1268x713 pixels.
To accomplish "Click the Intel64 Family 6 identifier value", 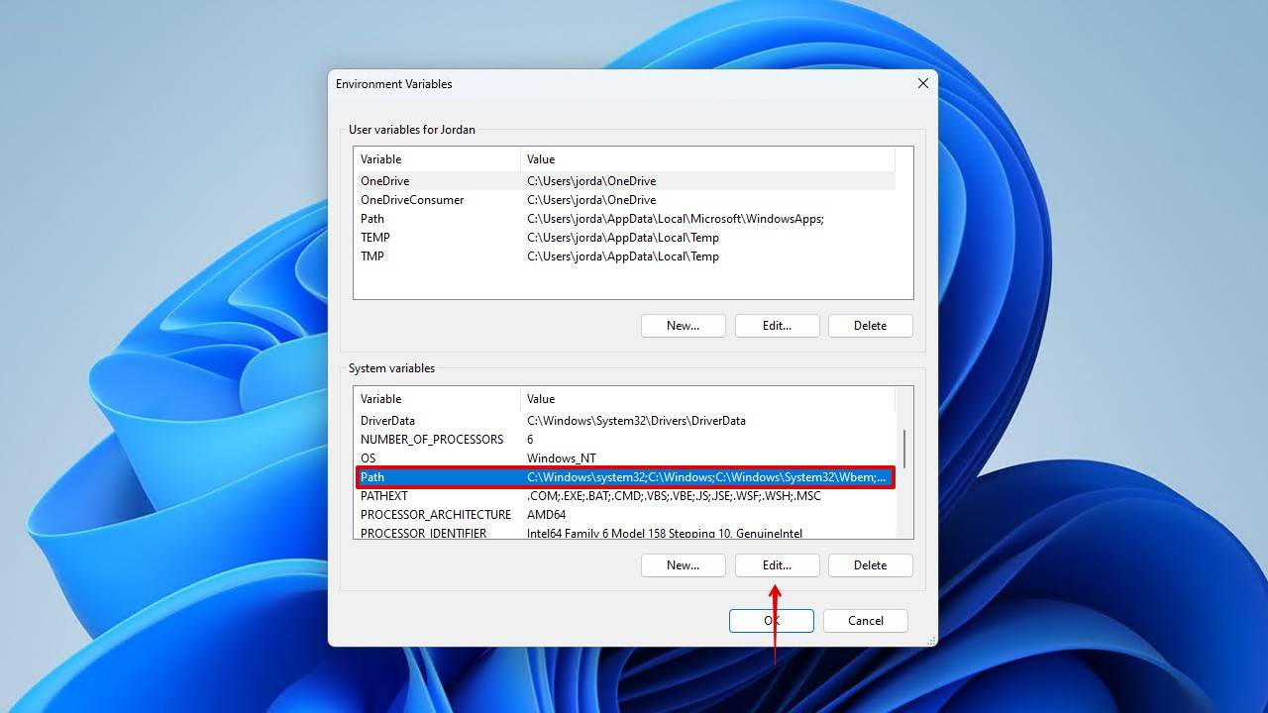I will [665, 533].
